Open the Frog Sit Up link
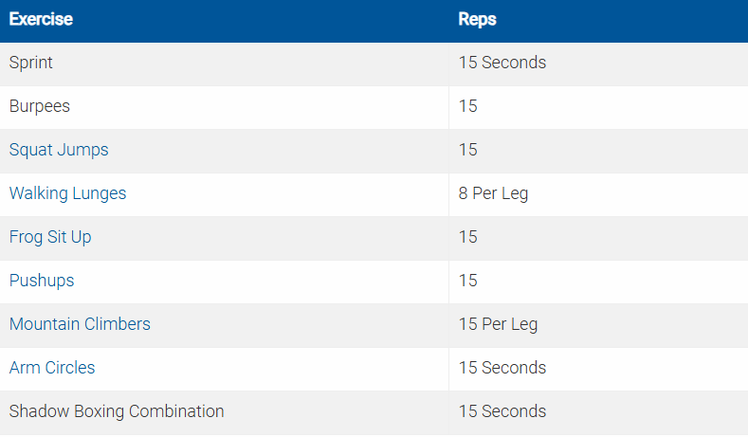The height and width of the screenshot is (437, 748). point(50,237)
